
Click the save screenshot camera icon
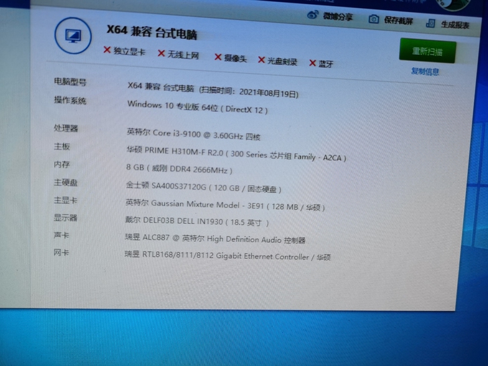(373, 19)
